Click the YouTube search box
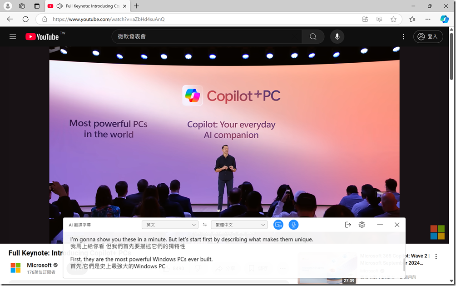 (x=207, y=36)
